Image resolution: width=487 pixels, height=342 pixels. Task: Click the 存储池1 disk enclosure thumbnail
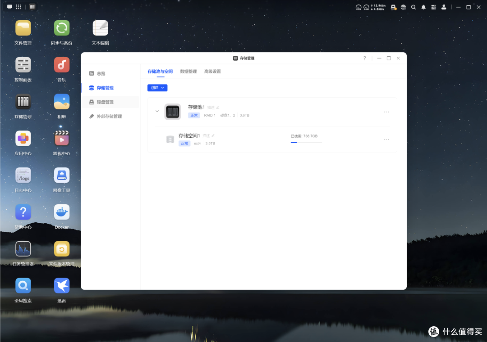(172, 112)
